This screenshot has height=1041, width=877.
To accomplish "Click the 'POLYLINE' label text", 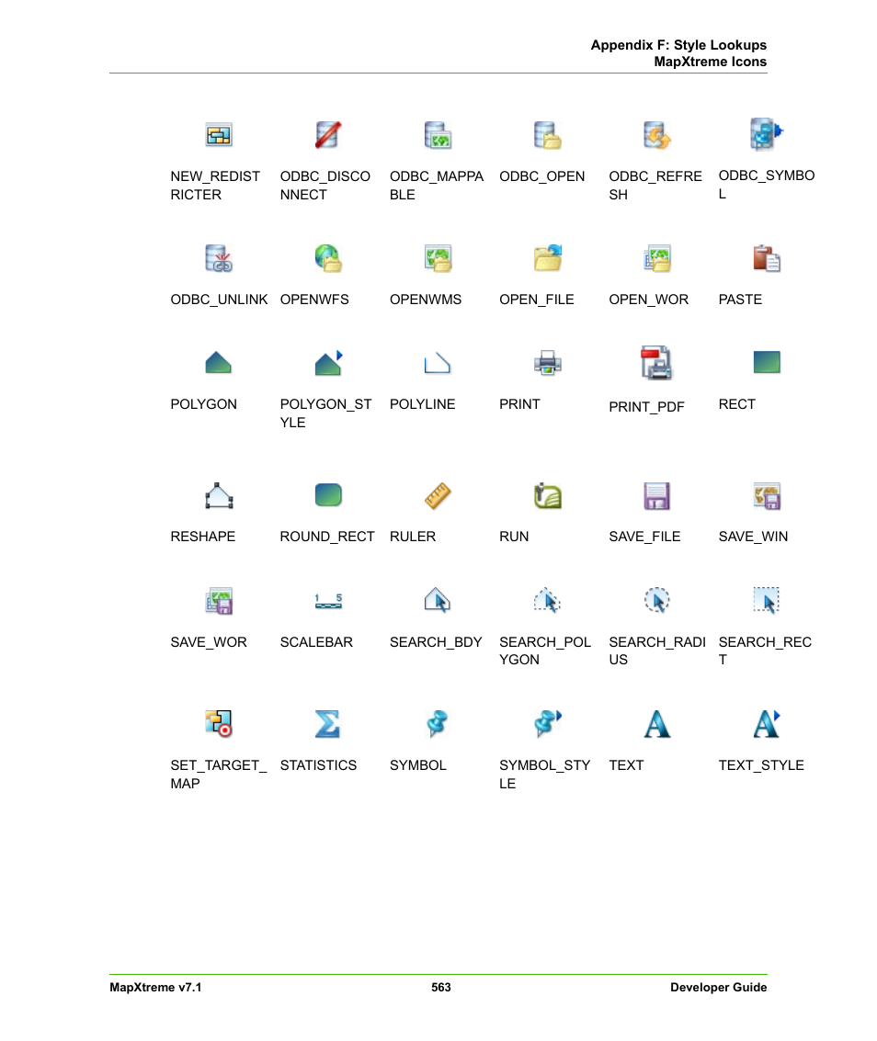I will (423, 404).
